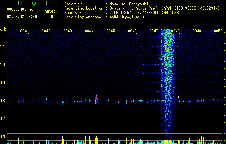Screen dimensions: 226x144
Task: Click the antenna value A504HB(yagi 4el)
Action: pyautogui.click(x=127, y=17)
